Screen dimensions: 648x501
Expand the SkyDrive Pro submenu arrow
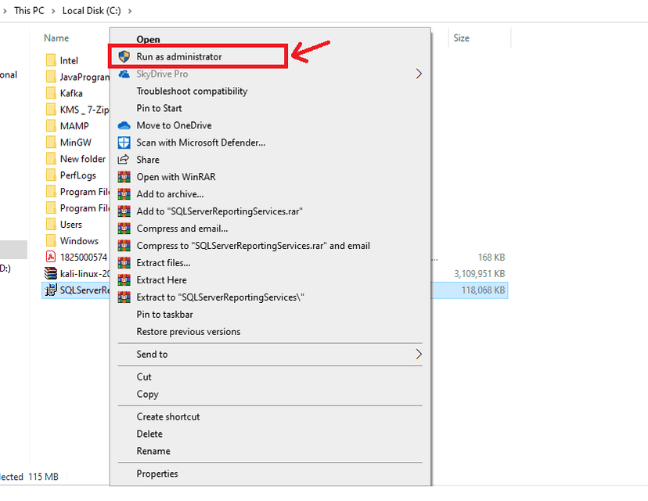[x=419, y=74]
